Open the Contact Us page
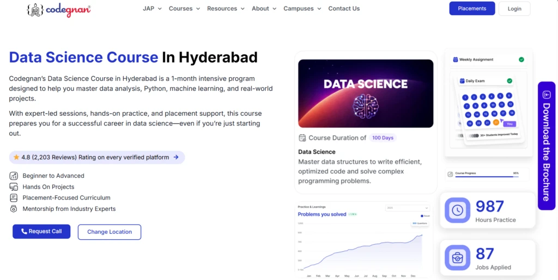This screenshot has width=558, height=280. tap(344, 9)
